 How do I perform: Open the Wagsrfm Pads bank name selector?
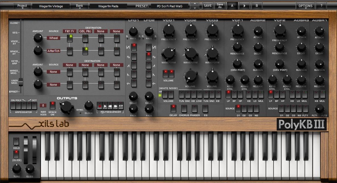(108, 6)
